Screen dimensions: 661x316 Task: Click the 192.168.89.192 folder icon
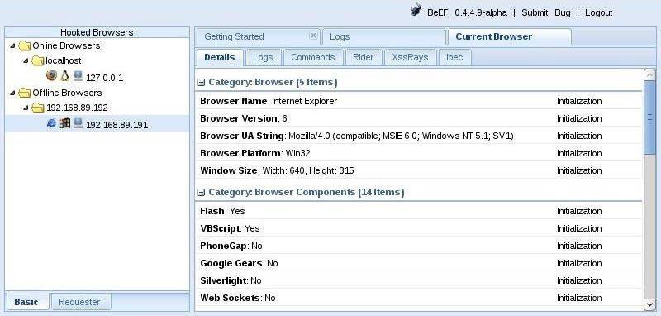pyautogui.click(x=38, y=108)
